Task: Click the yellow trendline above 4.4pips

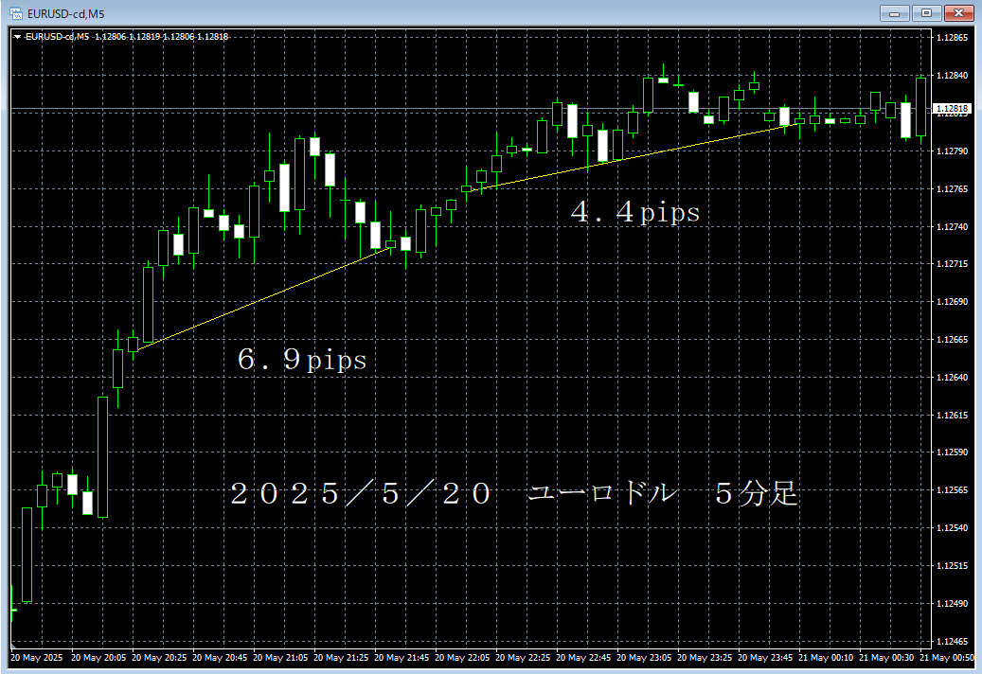Action: pos(633,157)
